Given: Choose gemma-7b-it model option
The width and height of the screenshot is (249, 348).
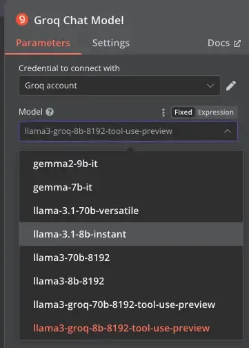Looking at the screenshot, I should tap(131, 187).
